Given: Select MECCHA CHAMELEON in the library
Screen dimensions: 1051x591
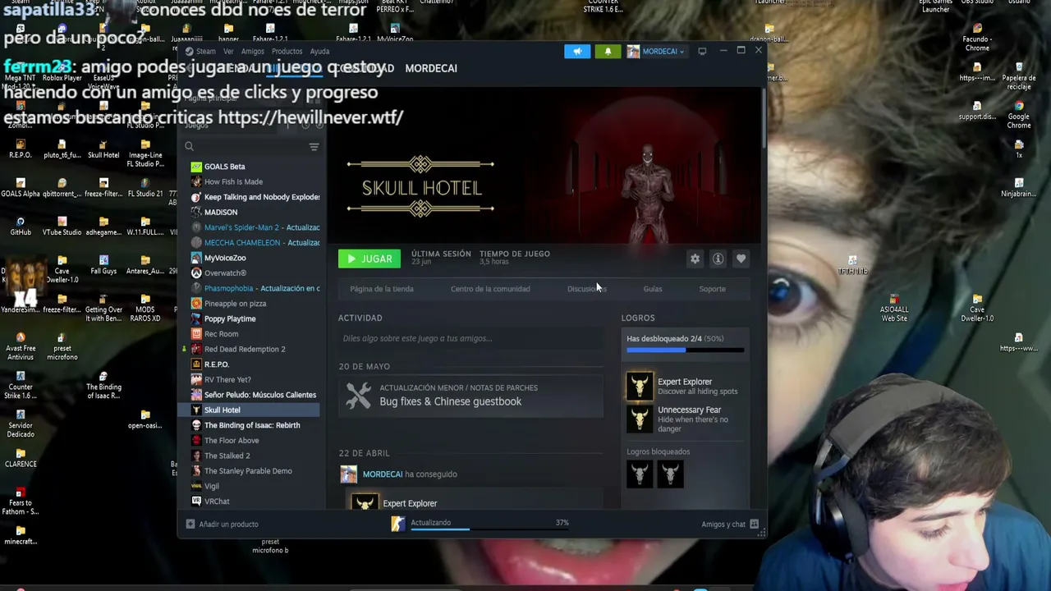Looking at the screenshot, I should click(255, 243).
